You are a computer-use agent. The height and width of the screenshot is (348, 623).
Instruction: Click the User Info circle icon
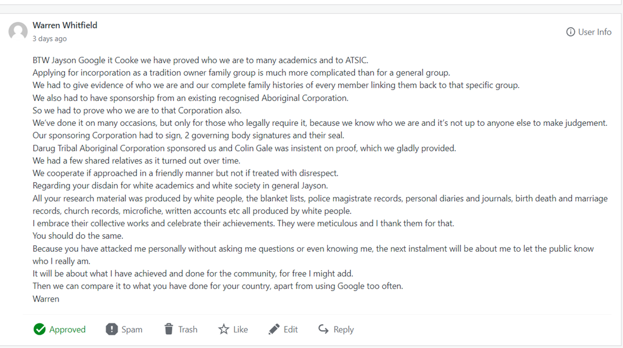tap(571, 32)
